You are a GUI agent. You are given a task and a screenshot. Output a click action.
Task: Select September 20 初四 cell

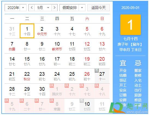(102, 61)
